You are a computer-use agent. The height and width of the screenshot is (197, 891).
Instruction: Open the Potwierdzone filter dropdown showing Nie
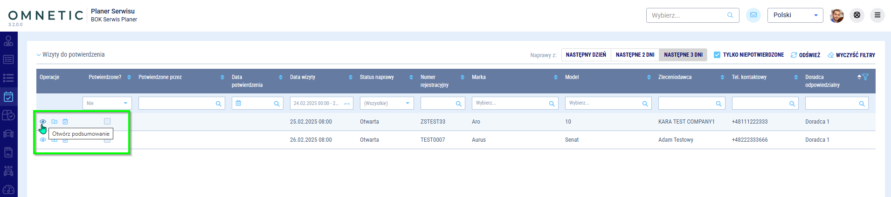click(x=107, y=103)
